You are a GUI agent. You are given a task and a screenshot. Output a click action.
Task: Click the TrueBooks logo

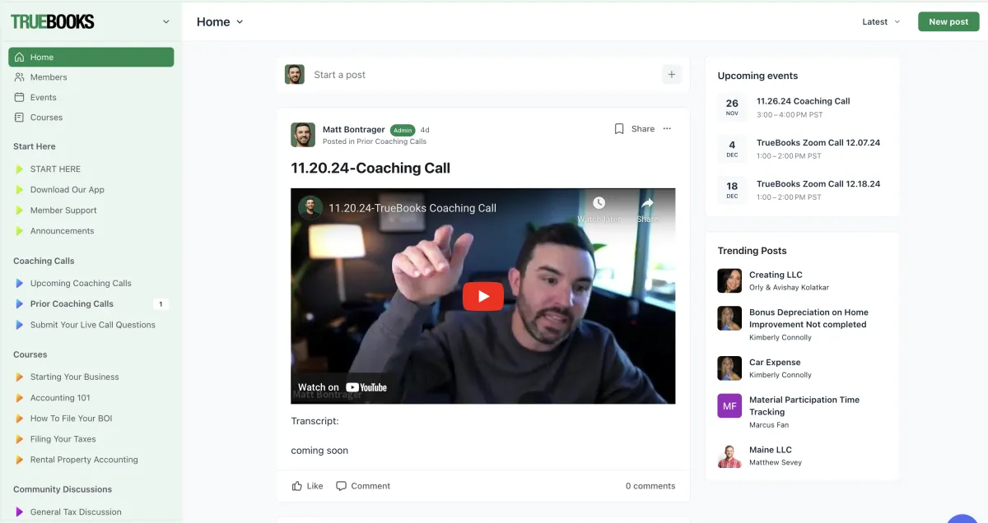point(53,22)
